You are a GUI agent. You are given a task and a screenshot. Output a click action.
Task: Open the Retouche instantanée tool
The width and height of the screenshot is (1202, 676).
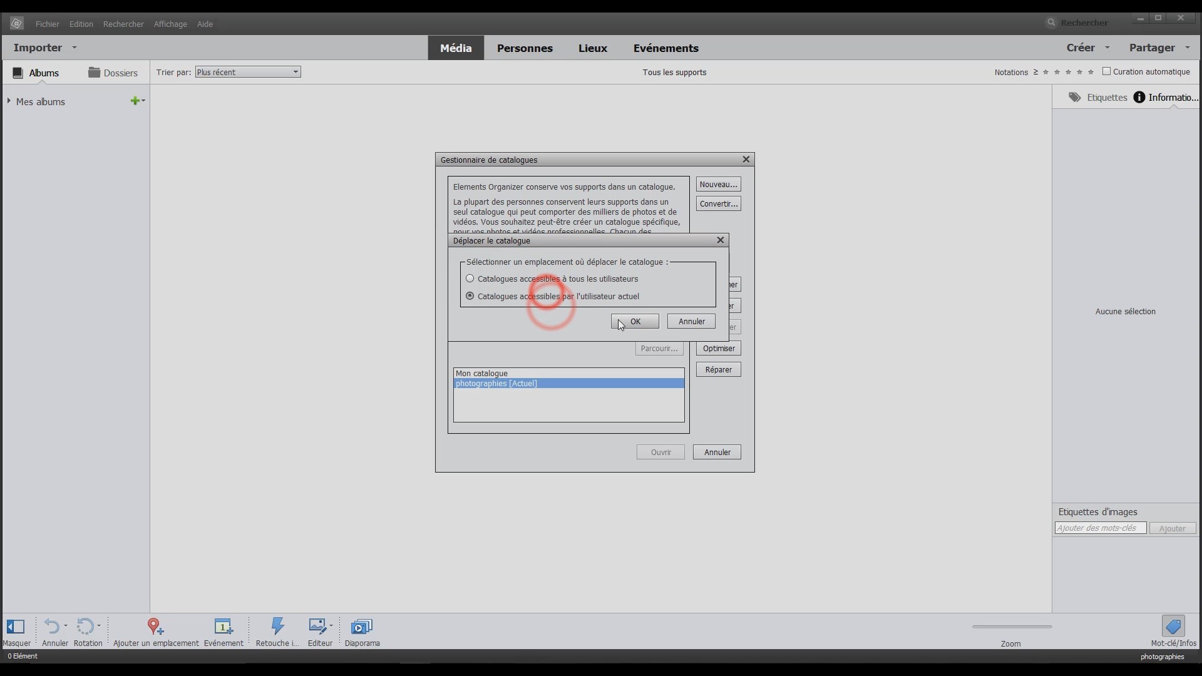[277, 627]
